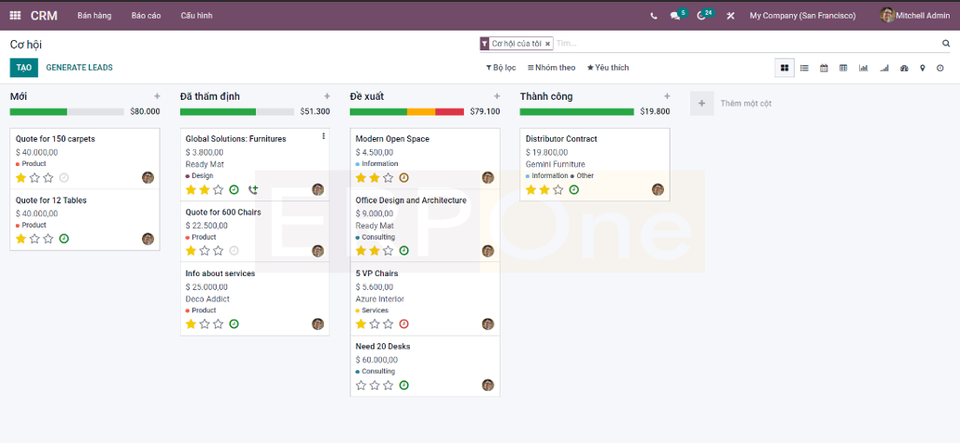The image size is (960, 443).
Task: Select the kanban view icon
Action: (x=784, y=68)
